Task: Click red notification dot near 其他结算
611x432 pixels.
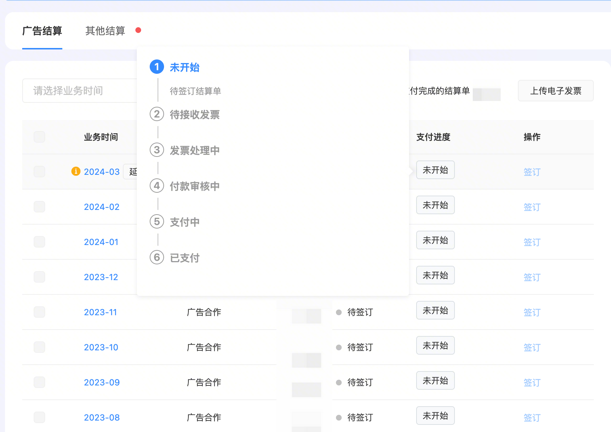Action: coord(138,30)
